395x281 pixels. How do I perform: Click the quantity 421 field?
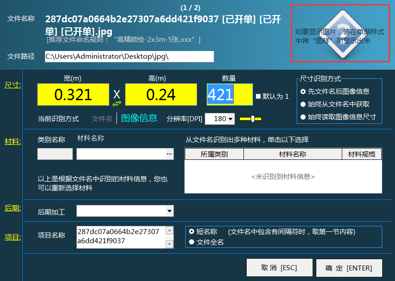(230, 95)
